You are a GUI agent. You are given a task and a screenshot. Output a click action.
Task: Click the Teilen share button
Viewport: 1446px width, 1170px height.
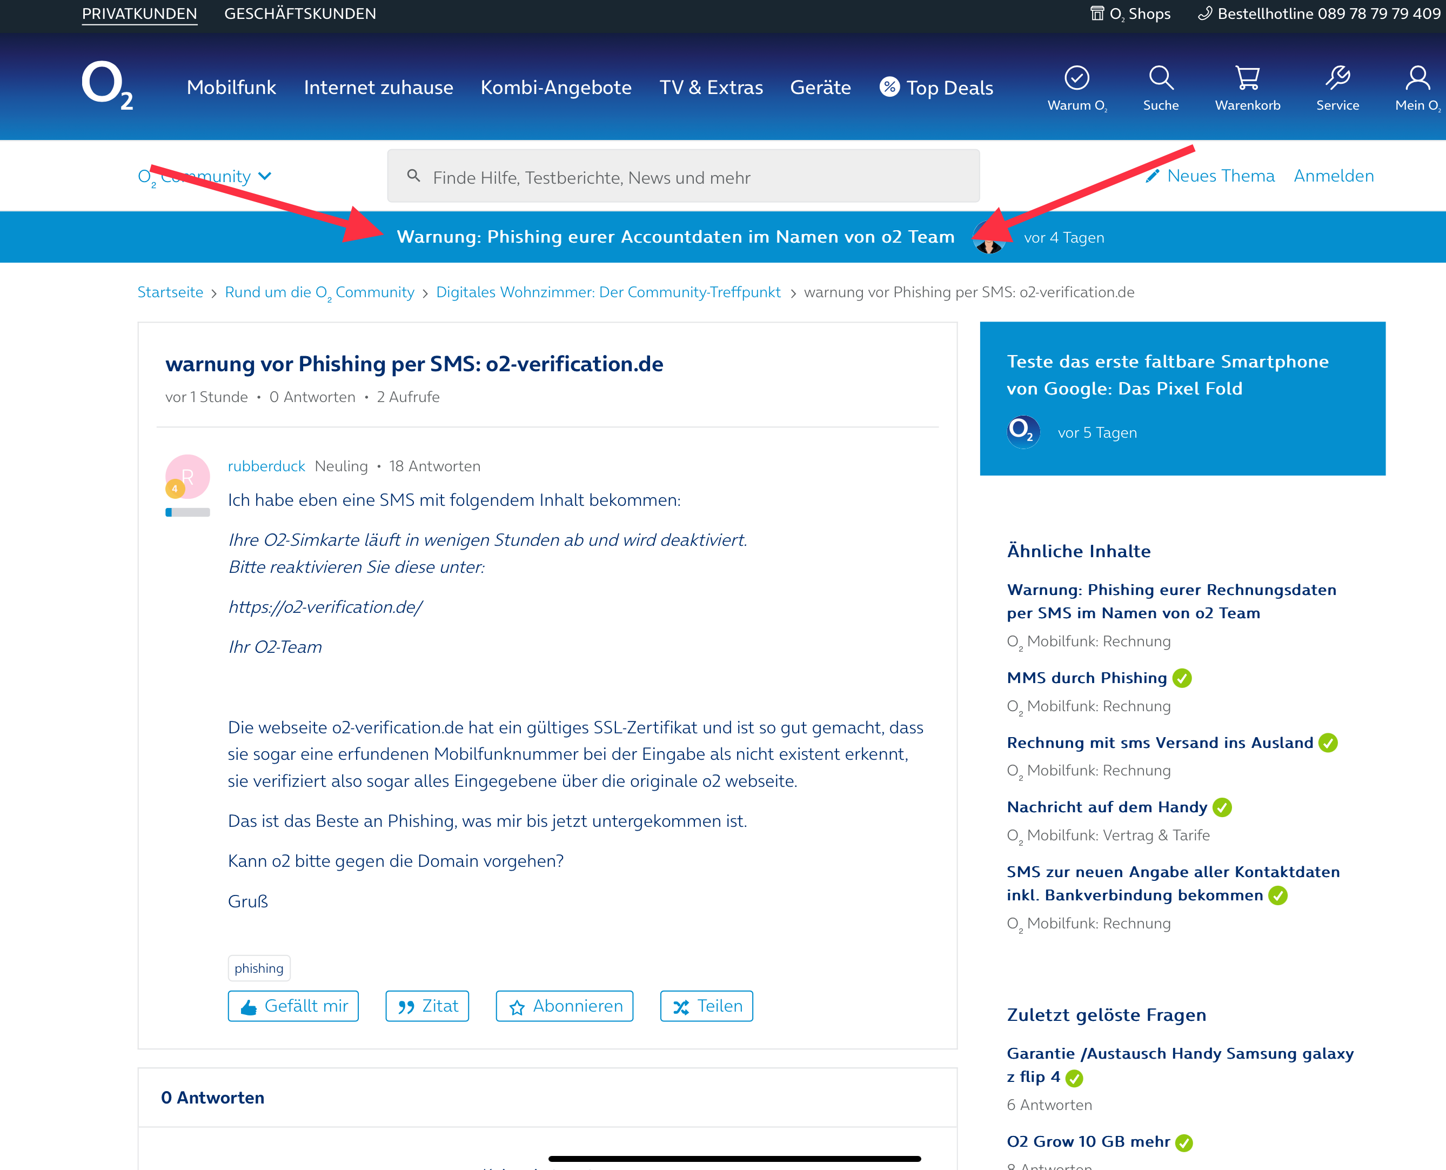tap(707, 1006)
